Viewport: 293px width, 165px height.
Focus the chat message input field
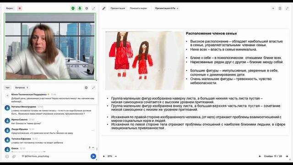click(55, 156)
